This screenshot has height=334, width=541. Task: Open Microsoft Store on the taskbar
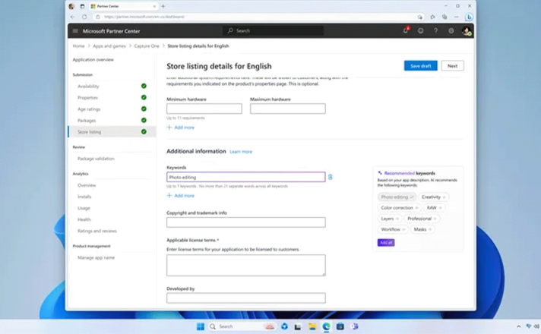pyautogui.click(x=340, y=326)
